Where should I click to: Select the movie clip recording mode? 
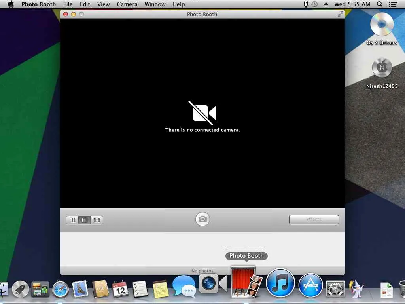coord(97,220)
